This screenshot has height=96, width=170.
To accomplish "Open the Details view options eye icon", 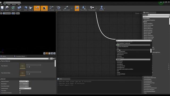I will [x=54, y=59].
